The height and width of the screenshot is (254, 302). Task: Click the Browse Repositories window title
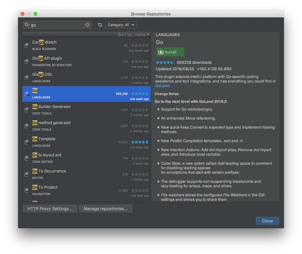(x=151, y=14)
